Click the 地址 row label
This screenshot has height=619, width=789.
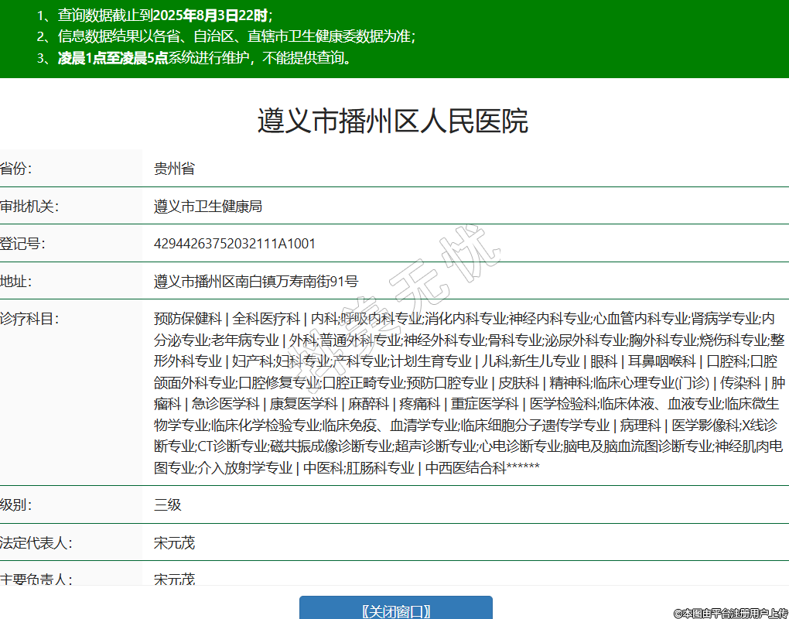[x=16, y=282]
